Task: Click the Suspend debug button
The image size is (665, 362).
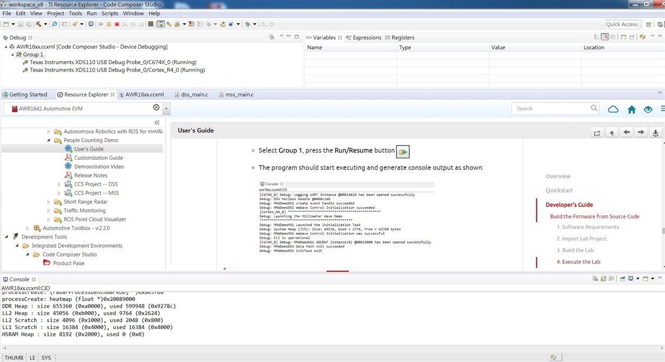Action: coord(109,24)
